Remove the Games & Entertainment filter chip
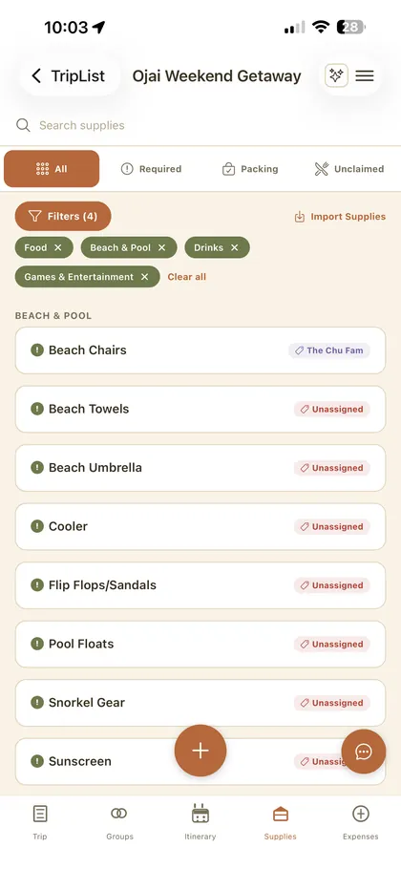The image size is (401, 869). (x=144, y=277)
